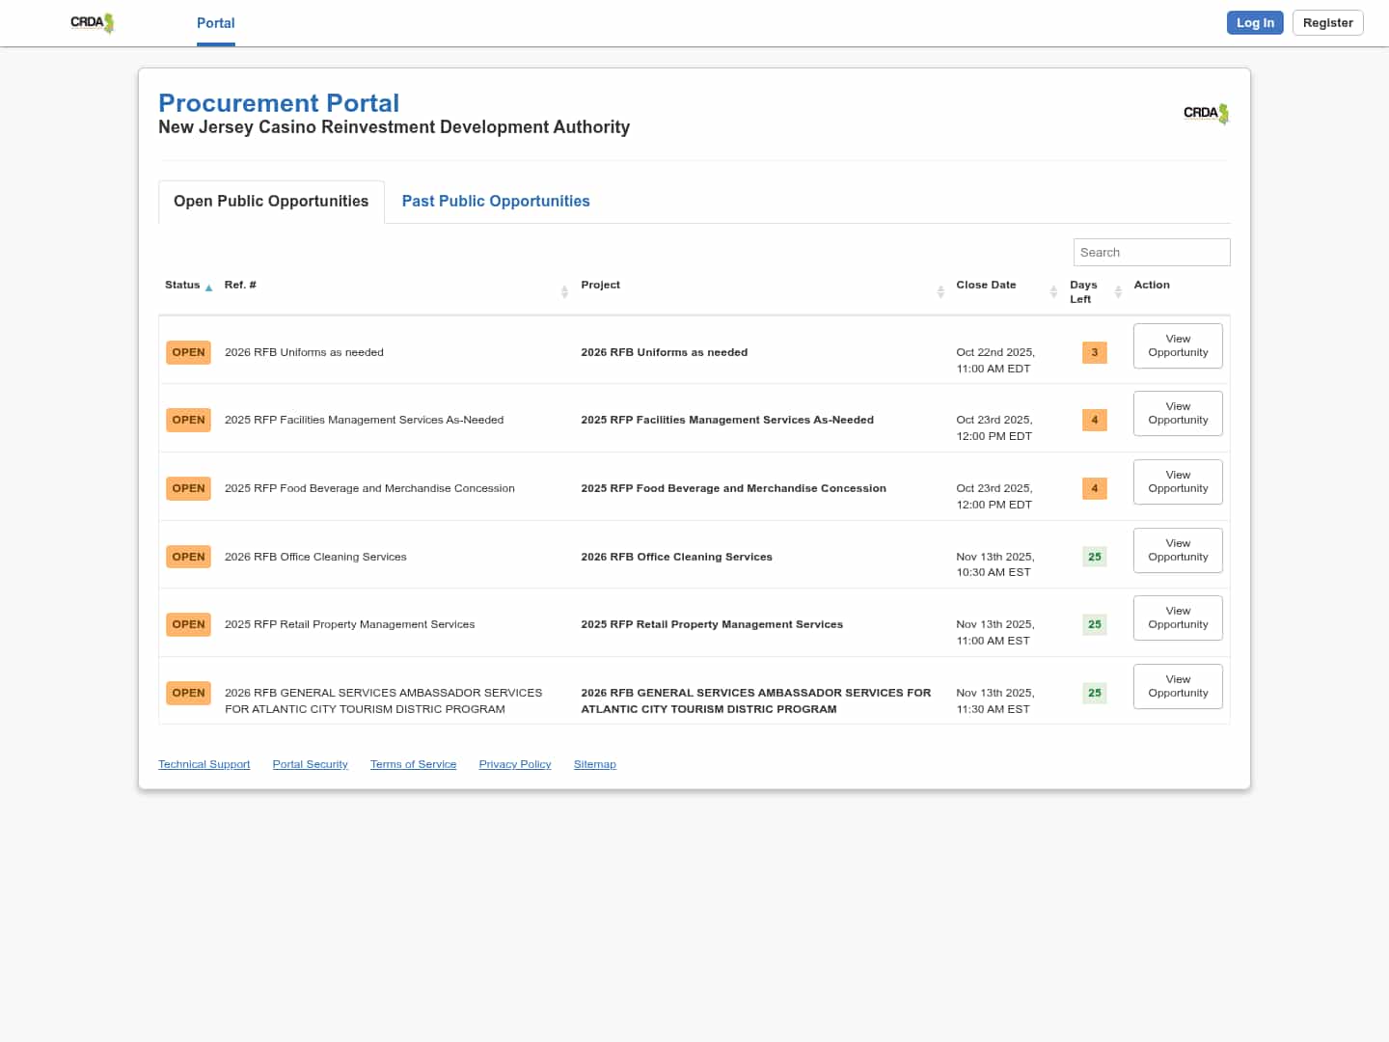
Task: Click the CRDA logo beside portal title
Action: click(1206, 113)
